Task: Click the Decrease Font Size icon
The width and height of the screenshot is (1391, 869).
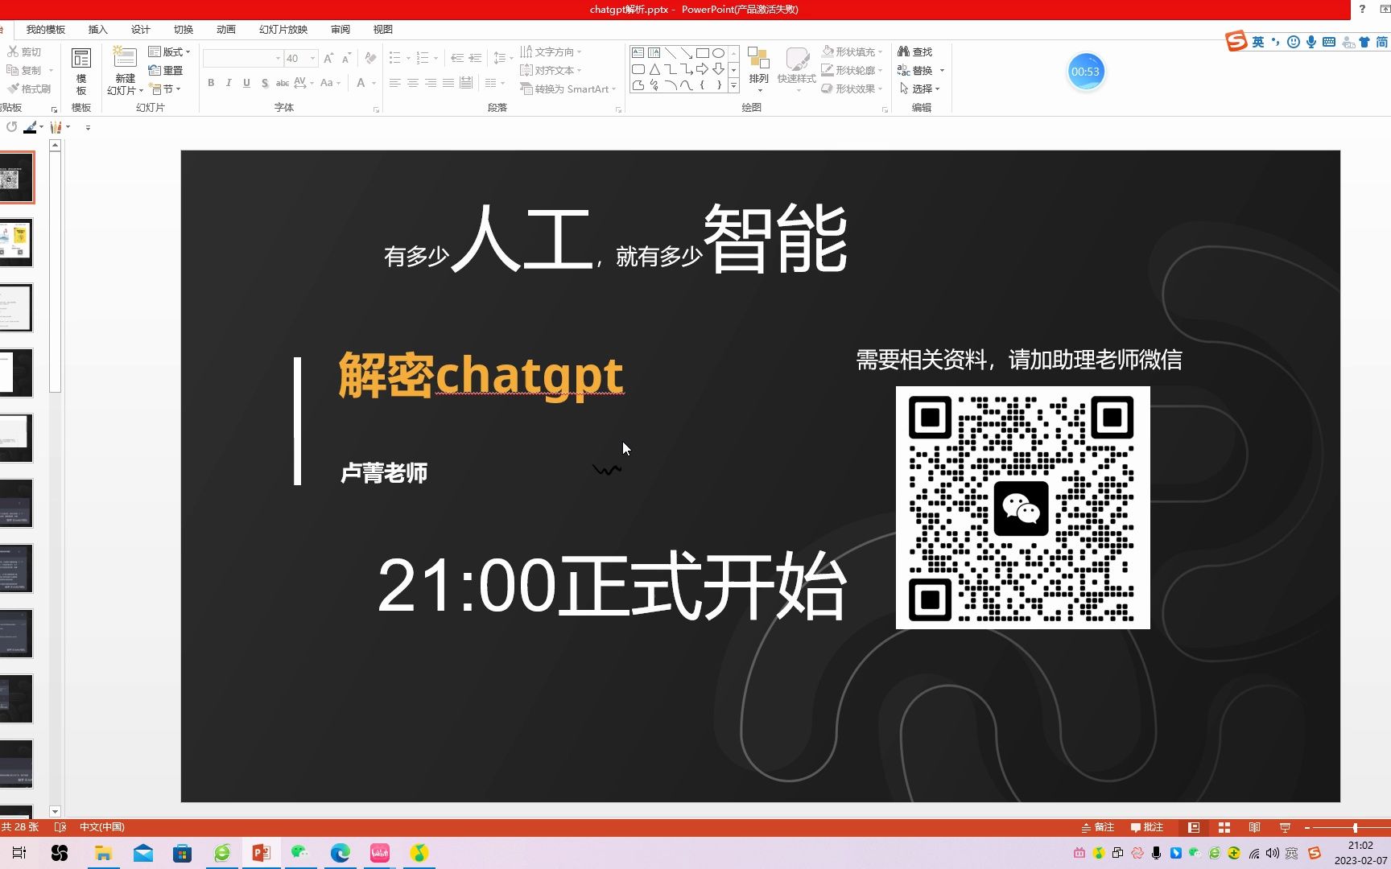Action: pyautogui.click(x=346, y=58)
